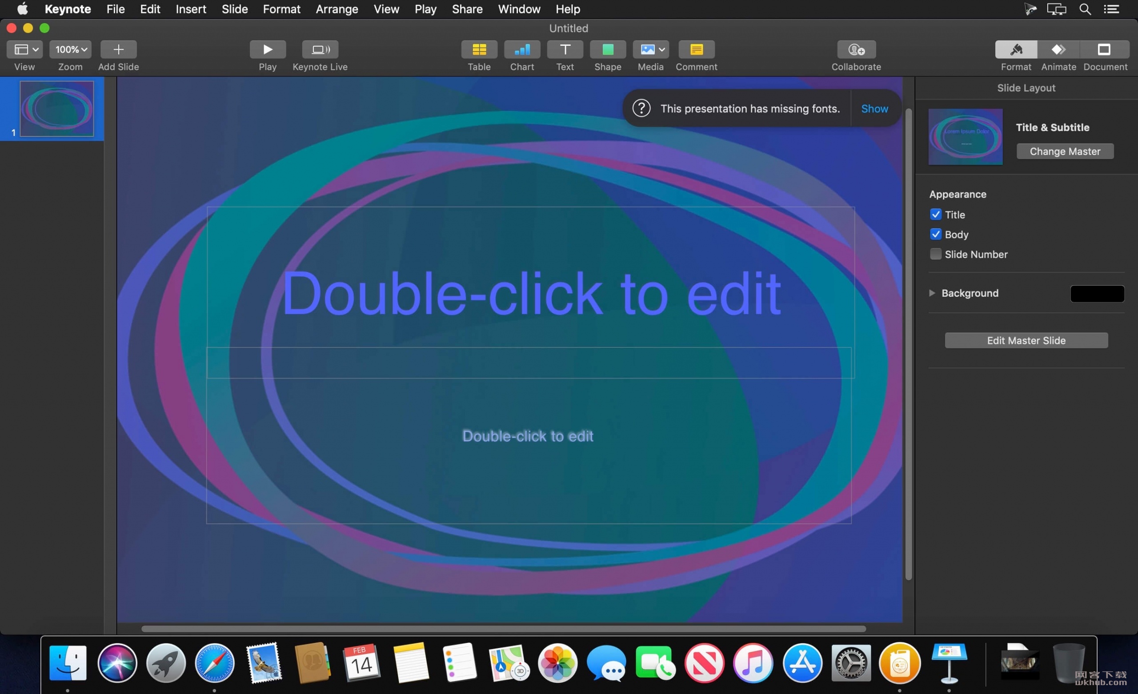Open the Collaborate toolbar option
The width and height of the screenshot is (1138, 694).
856,49
